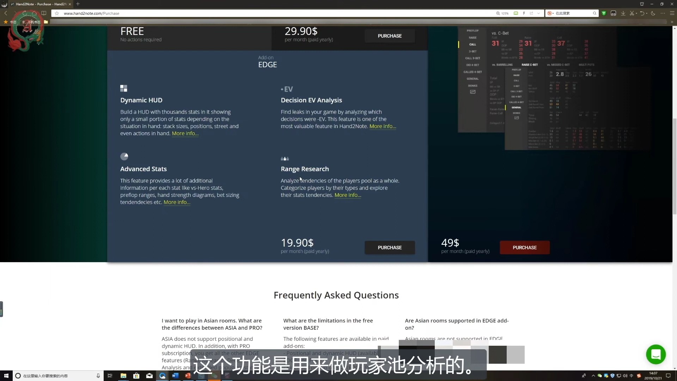The image size is (677, 381).
Task: Click the HUD stats preview thumbnail
Action: pyautogui.click(x=554, y=88)
